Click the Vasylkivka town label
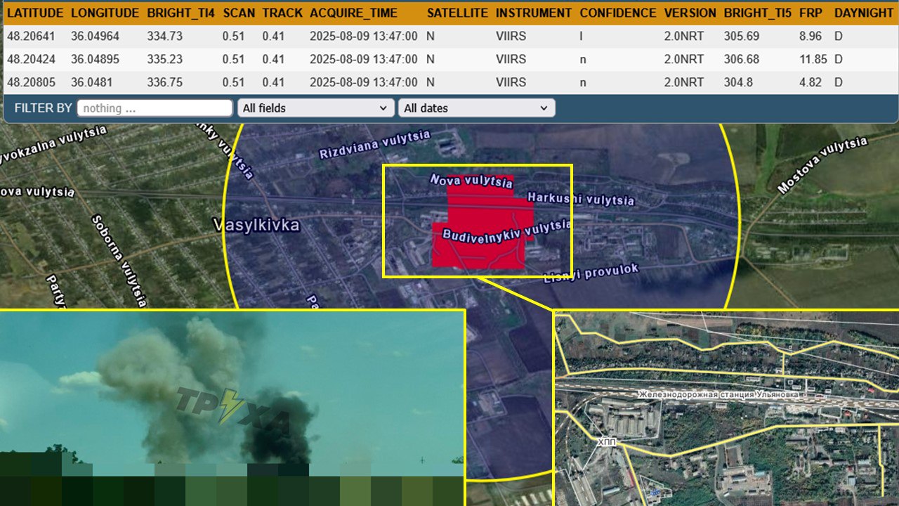This screenshot has width=899, height=506. tap(256, 225)
